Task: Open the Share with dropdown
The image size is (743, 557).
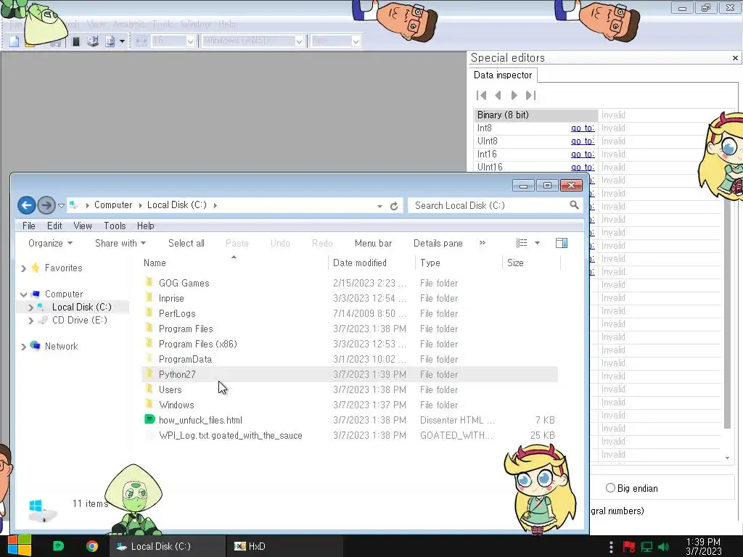Action: pyautogui.click(x=120, y=243)
